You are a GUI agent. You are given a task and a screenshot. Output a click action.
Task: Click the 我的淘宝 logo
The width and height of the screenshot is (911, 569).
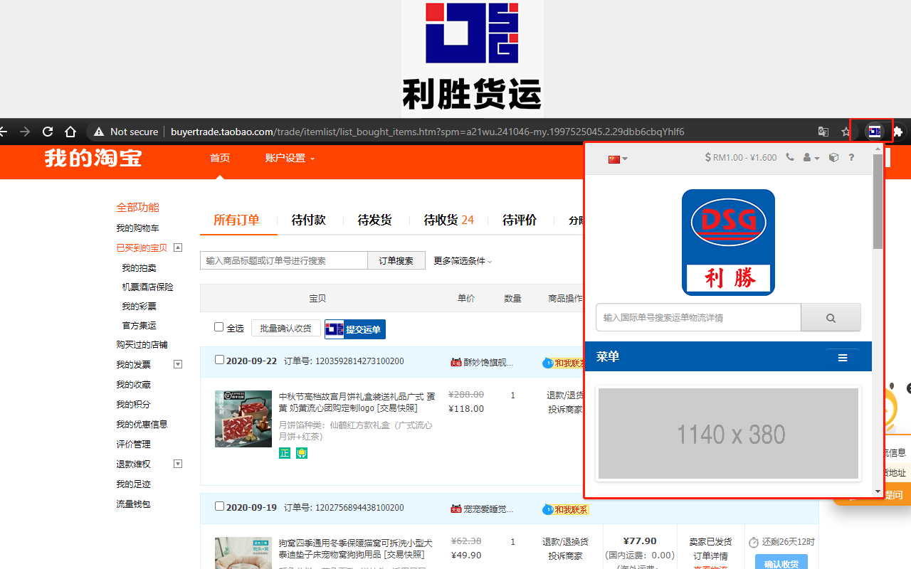coord(93,158)
